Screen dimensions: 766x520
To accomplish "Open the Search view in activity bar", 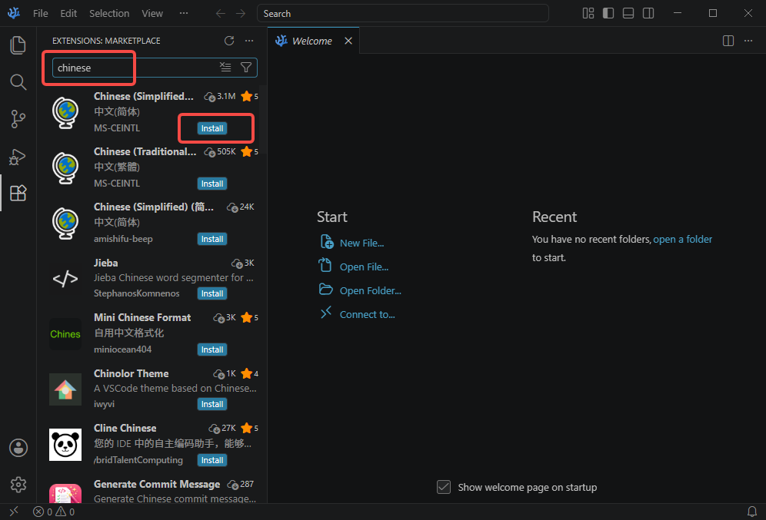I will (18, 82).
